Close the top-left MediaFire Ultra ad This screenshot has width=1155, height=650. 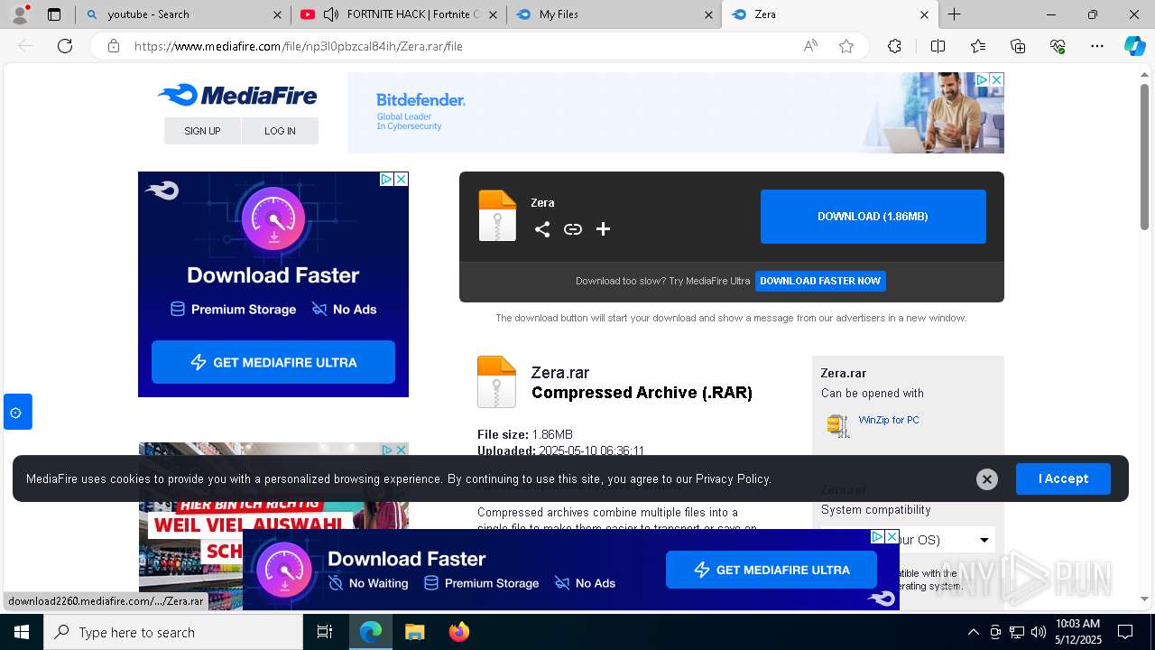pyautogui.click(x=402, y=179)
